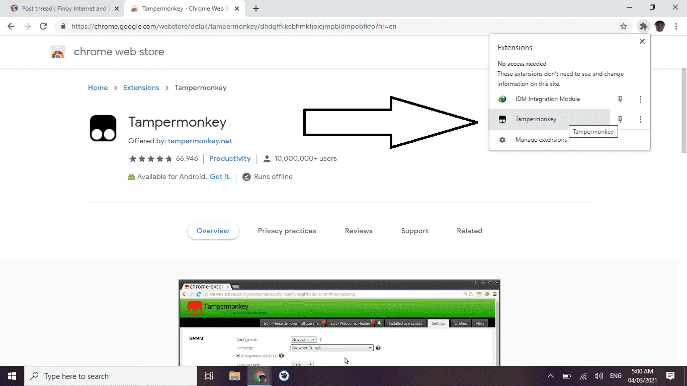This screenshot has height=386, width=687.
Task: Open the Wi-Fi network icon
Action: [583, 376]
